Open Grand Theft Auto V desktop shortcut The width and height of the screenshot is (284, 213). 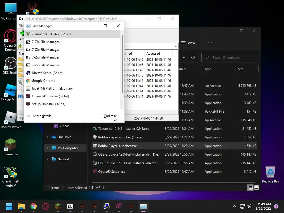pyautogui.click(x=11, y=177)
